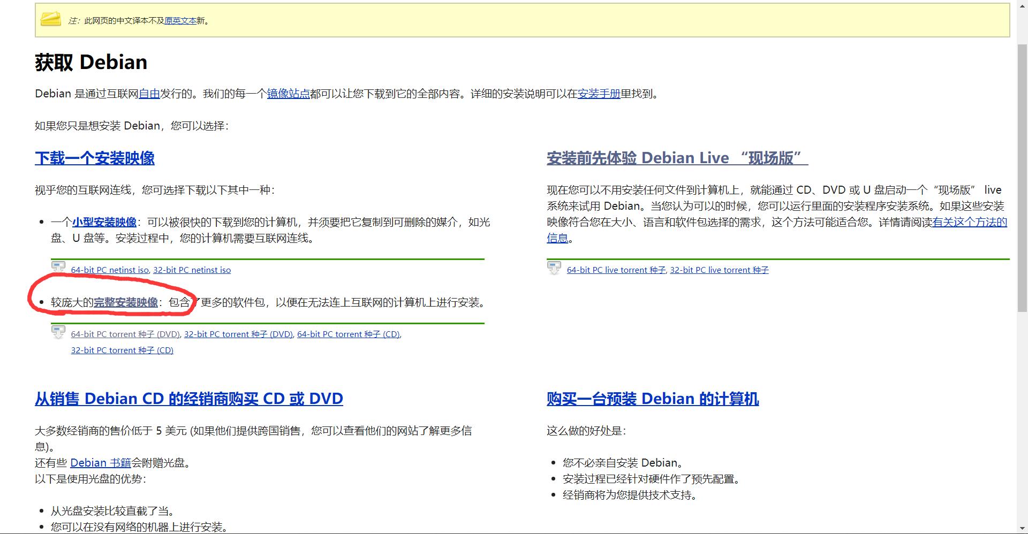1028x534 pixels.
Task: Open heading 从销售 Debian CD 的经销商购买
Action: point(189,399)
